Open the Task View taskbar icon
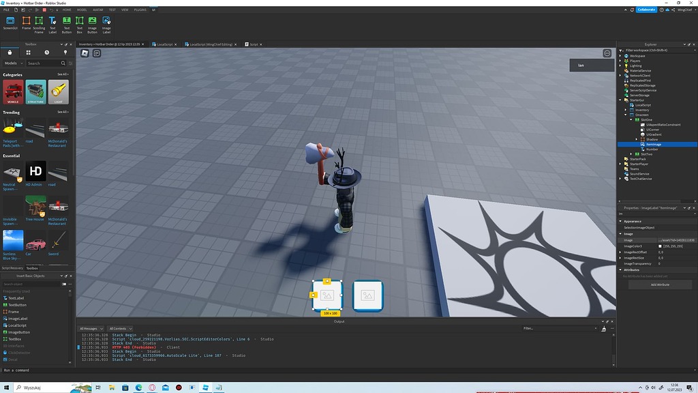The image size is (698, 393). pos(98,388)
